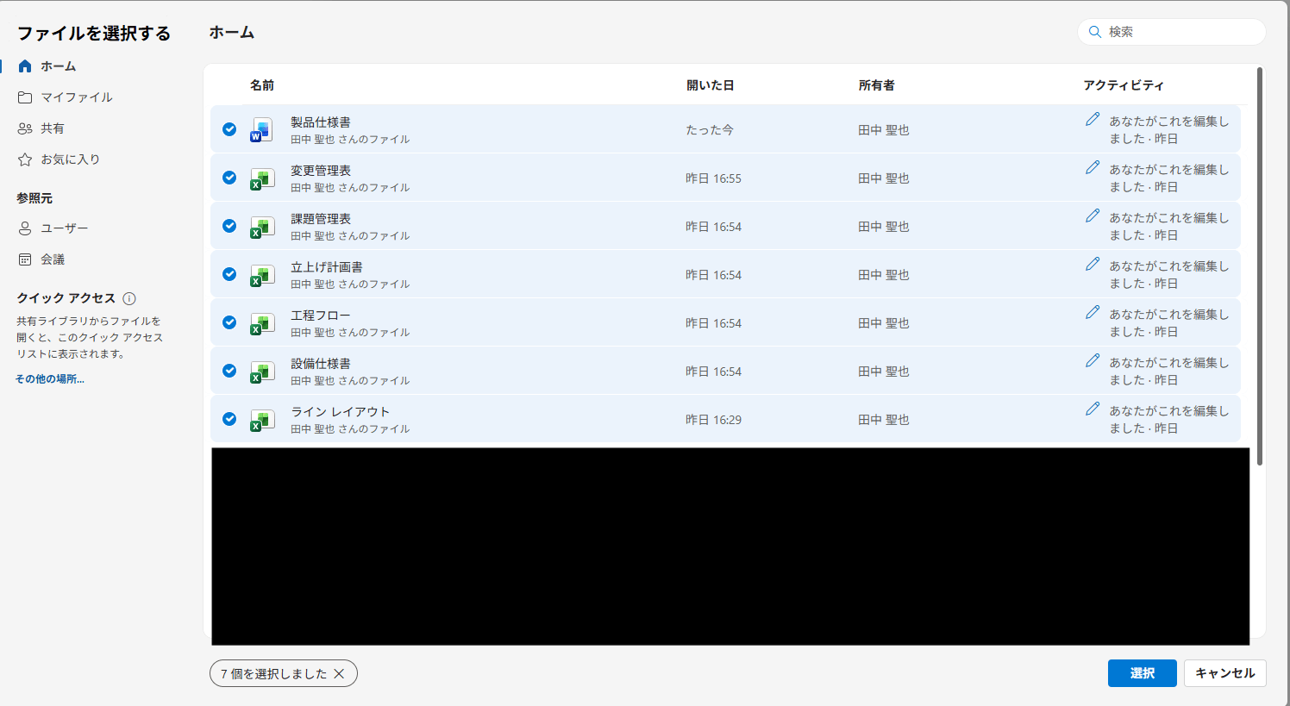Click the edit pencil icon for 変更管理表
Viewport: 1290px width, 706px height.
pos(1093,167)
